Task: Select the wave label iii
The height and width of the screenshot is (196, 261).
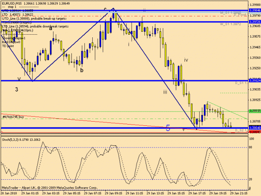Action: [x=165, y=92]
